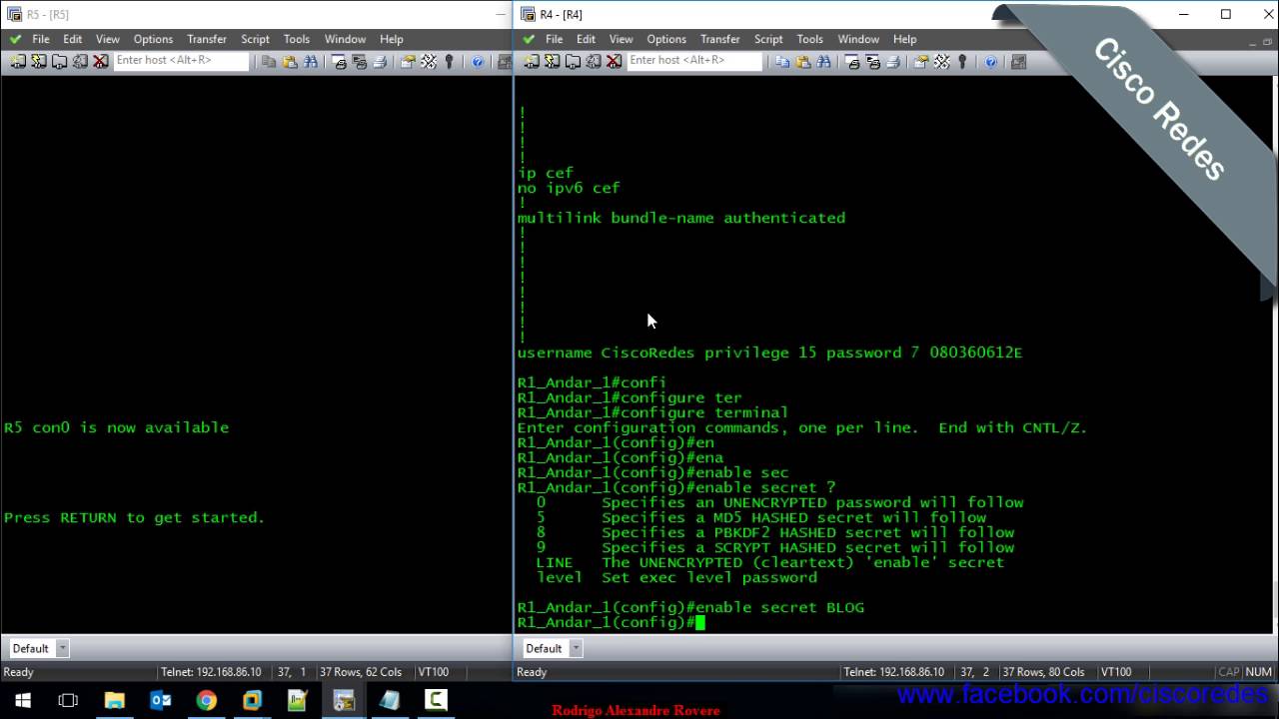This screenshot has height=719, width=1279.
Task: Open Windows Start button
Action: (x=22, y=700)
